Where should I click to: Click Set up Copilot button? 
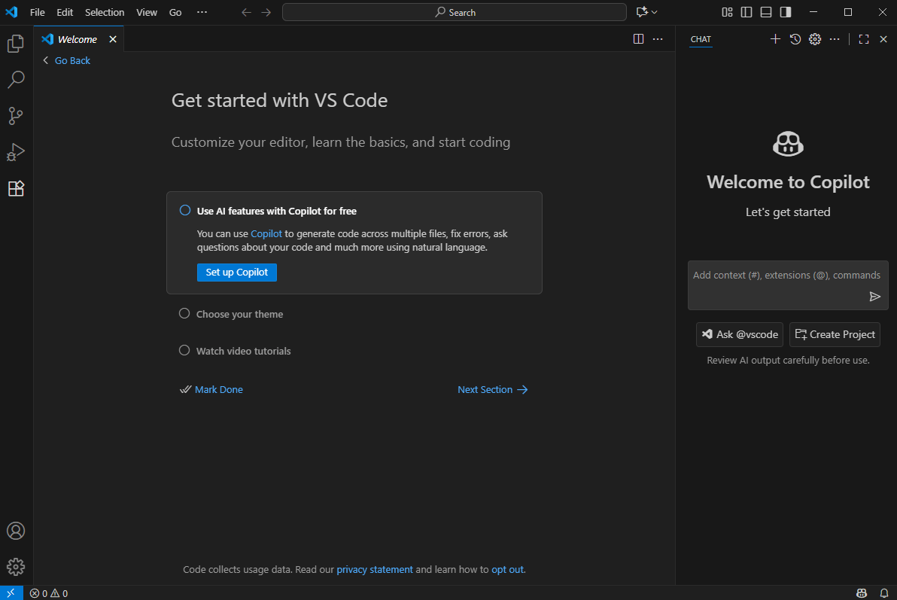pos(237,273)
